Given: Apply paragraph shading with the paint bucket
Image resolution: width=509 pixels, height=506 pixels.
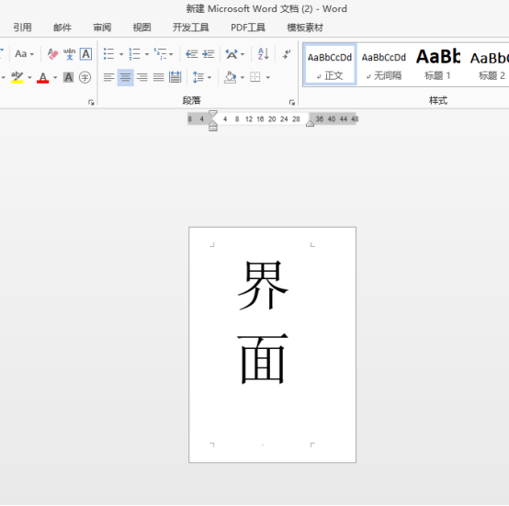Looking at the screenshot, I should click(x=231, y=77).
